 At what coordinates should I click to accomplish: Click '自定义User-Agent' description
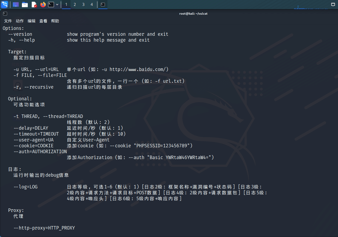88,140
